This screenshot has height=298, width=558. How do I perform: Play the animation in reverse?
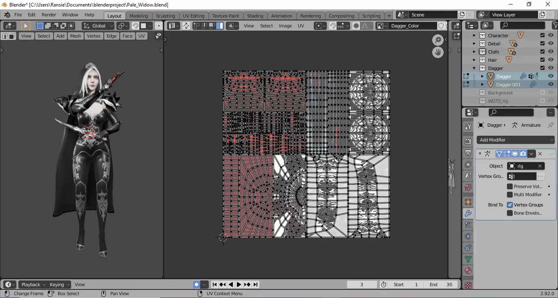231,285
